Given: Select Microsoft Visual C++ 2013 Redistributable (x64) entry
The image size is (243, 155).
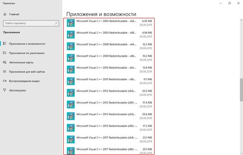Looking at the screenshot, I should point(109,116).
